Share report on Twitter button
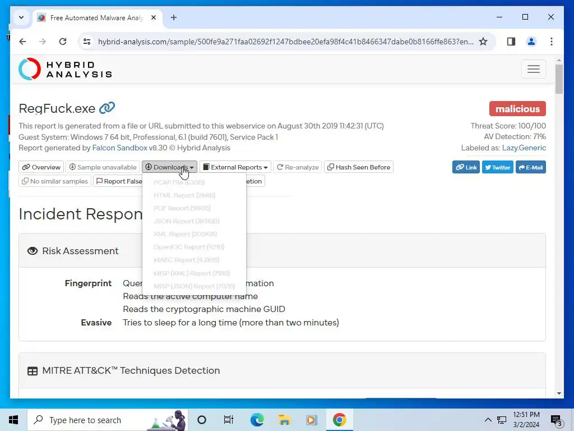Viewport: 574px width, 431px height. click(x=498, y=167)
